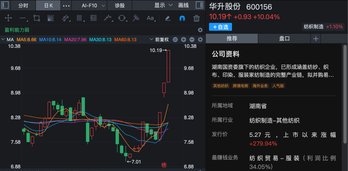Open the AI-F10 dropdown
This screenshot has width=348, height=171.
[93, 5]
